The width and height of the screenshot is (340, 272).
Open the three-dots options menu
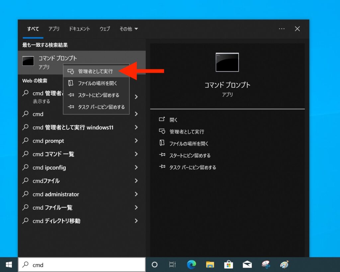click(282, 29)
